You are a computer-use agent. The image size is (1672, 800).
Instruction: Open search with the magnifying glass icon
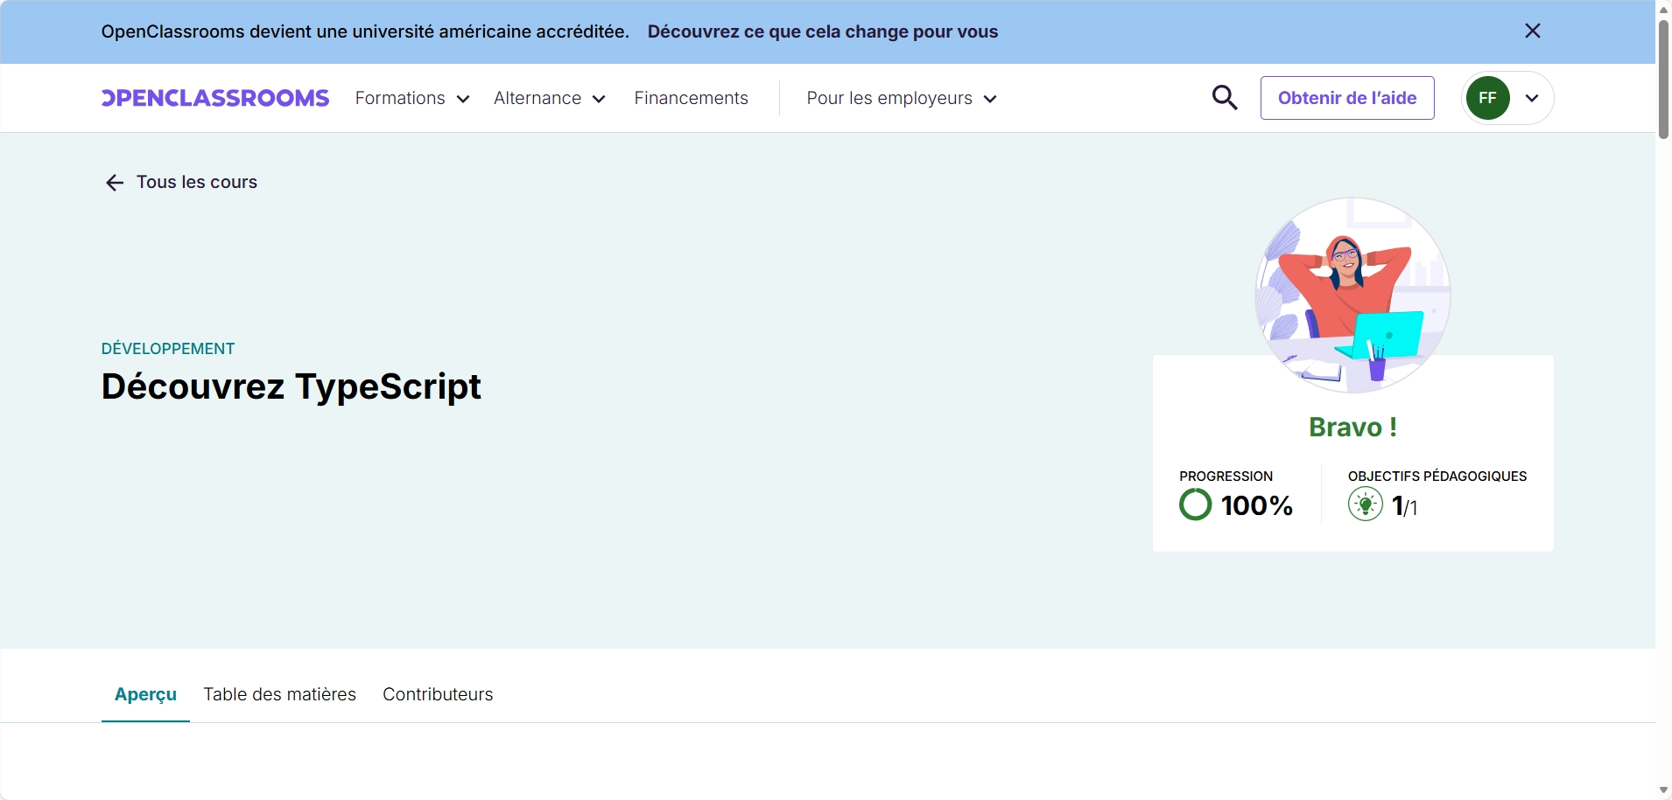coord(1225,97)
